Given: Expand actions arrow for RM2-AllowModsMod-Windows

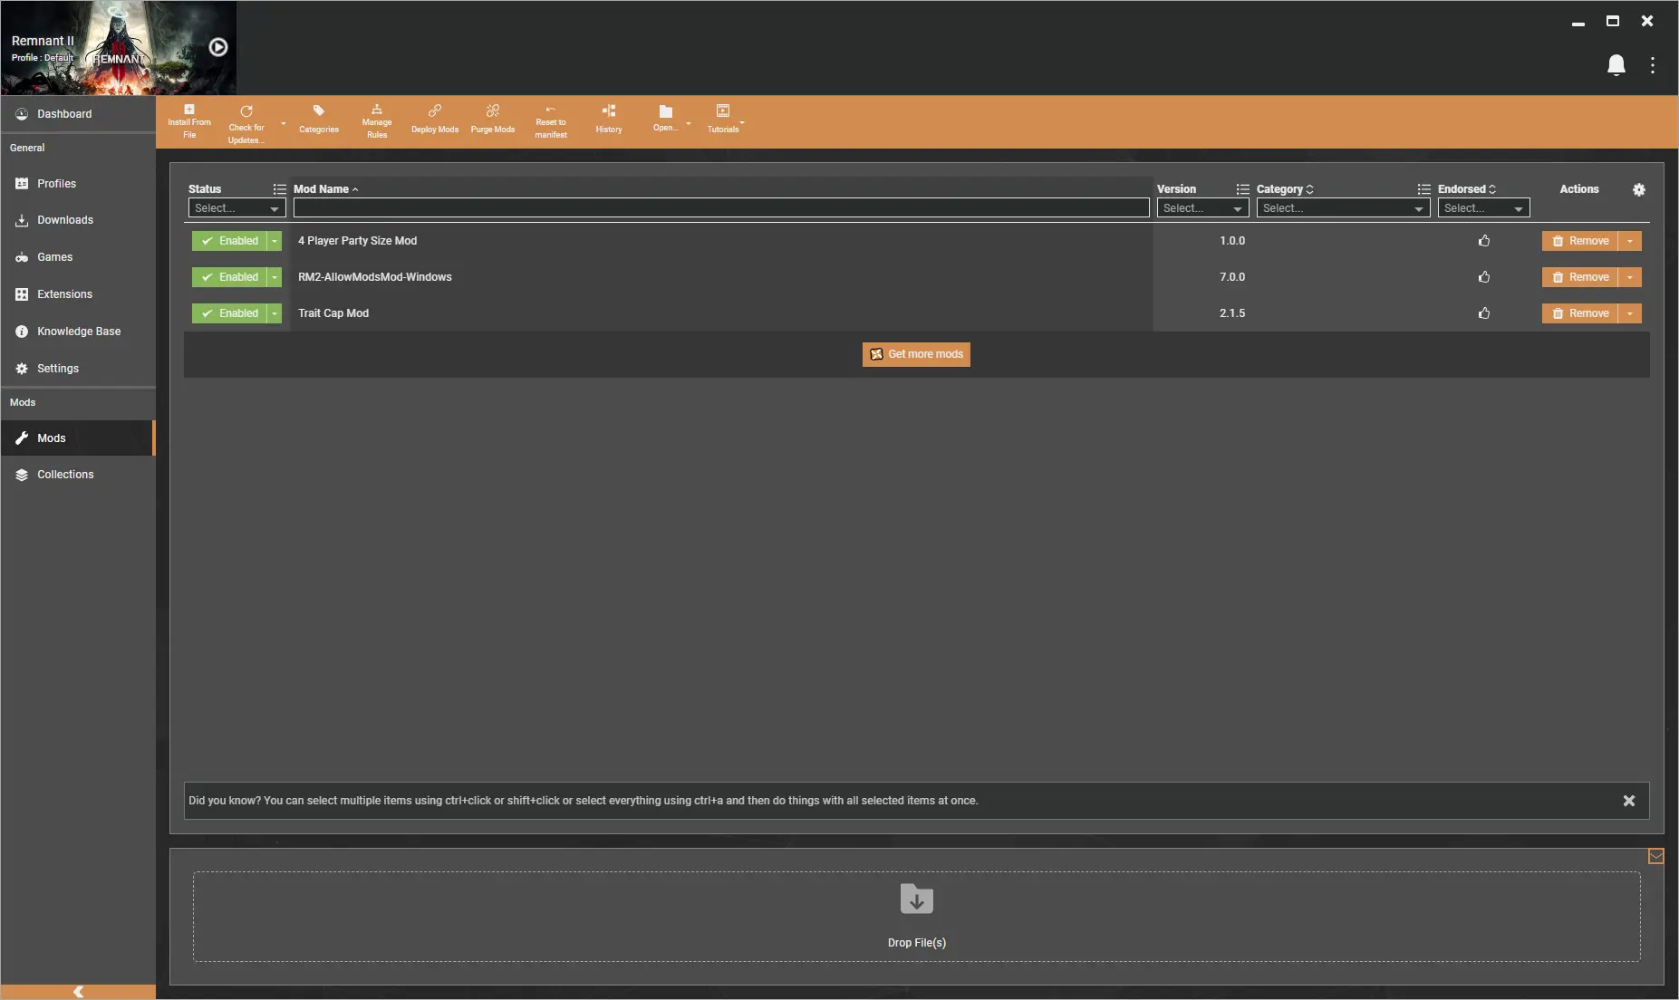Looking at the screenshot, I should [x=1630, y=277].
